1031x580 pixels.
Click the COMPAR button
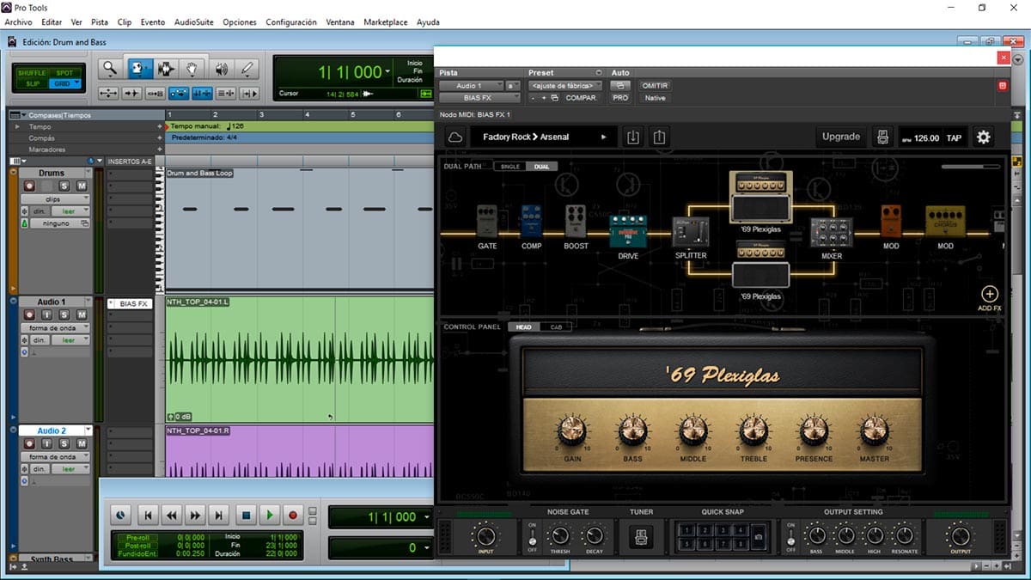coord(581,98)
